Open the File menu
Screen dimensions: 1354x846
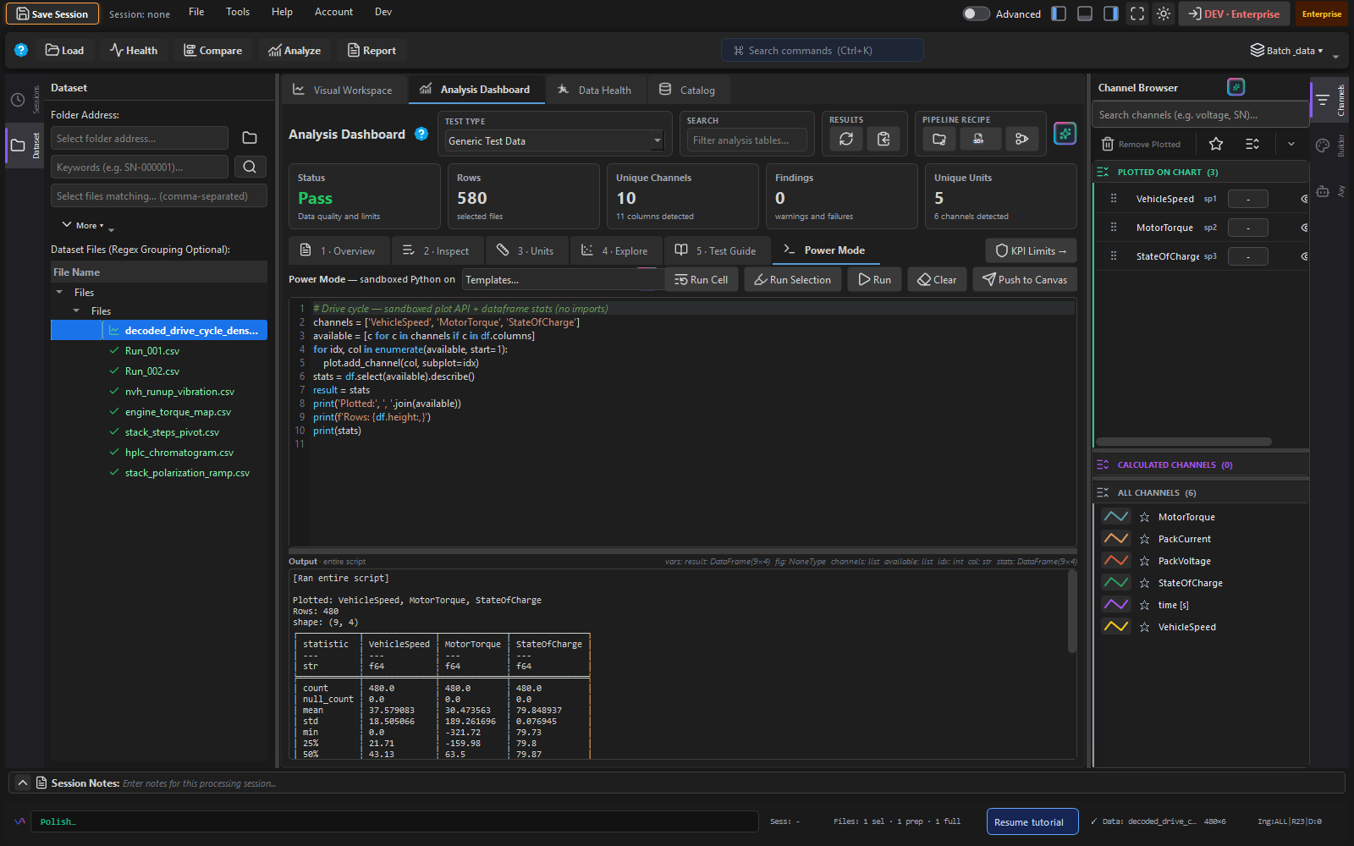tap(196, 12)
